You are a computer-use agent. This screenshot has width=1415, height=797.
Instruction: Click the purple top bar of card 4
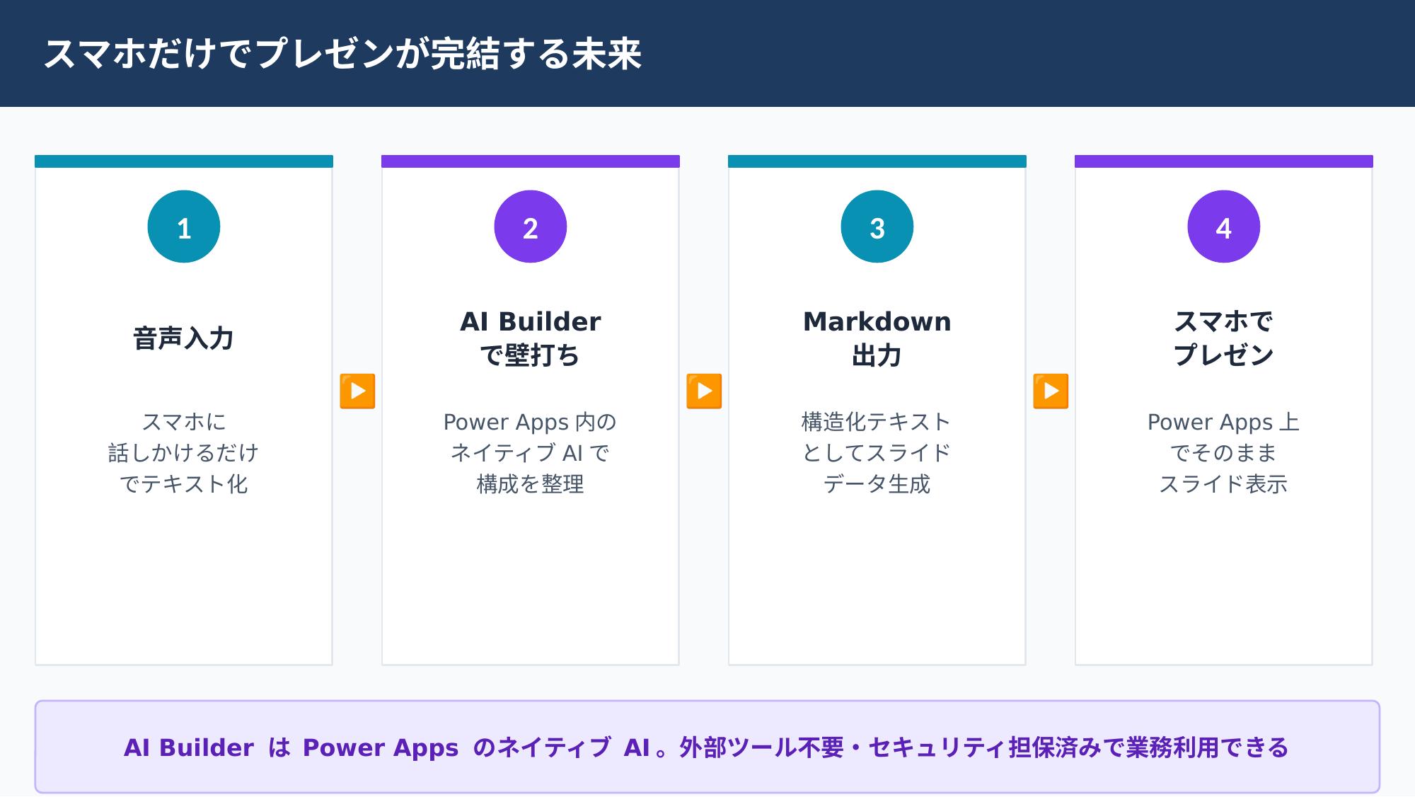point(1224,161)
